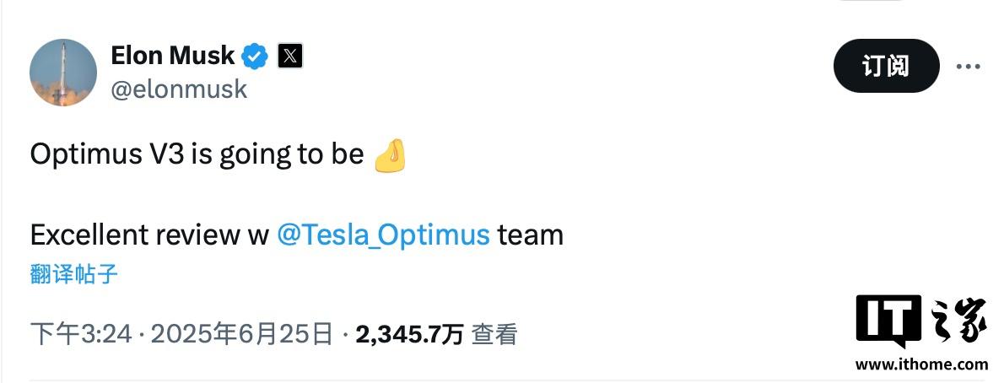This screenshot has height=383, width=1004.
Task: Click 翻译帖子 to translate the post
Action: click(74, 274)
